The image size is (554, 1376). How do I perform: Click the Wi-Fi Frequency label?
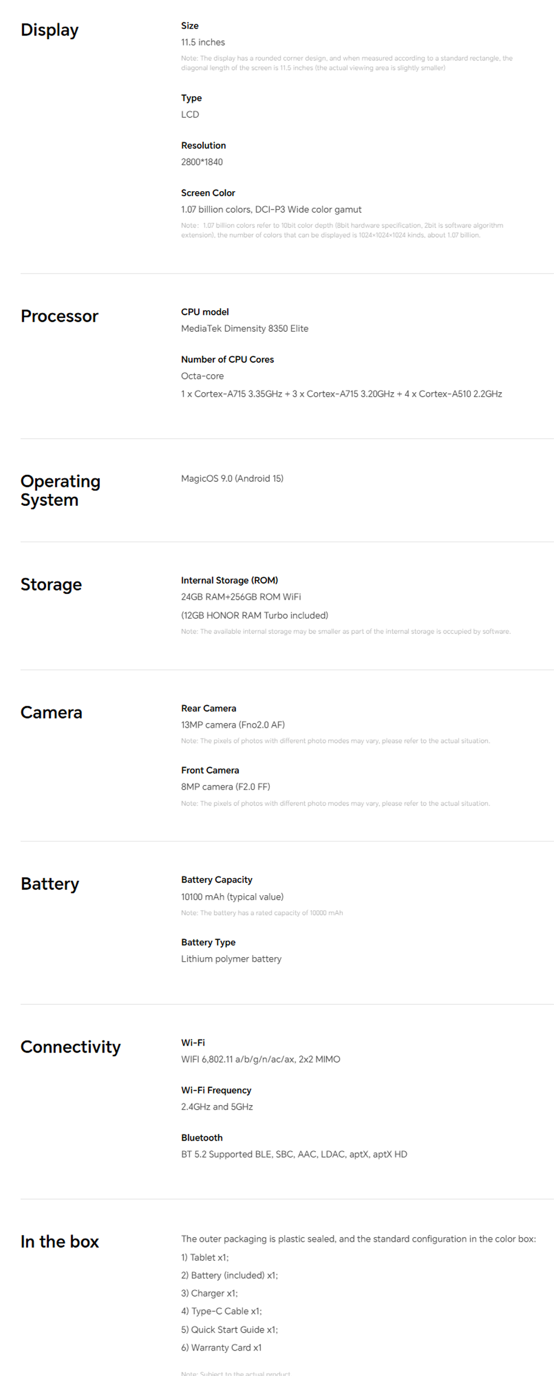click(216, 1090)
